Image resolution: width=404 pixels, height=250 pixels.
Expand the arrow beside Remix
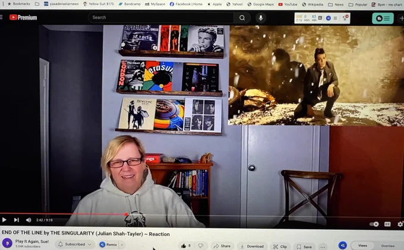tap(122, 245)
